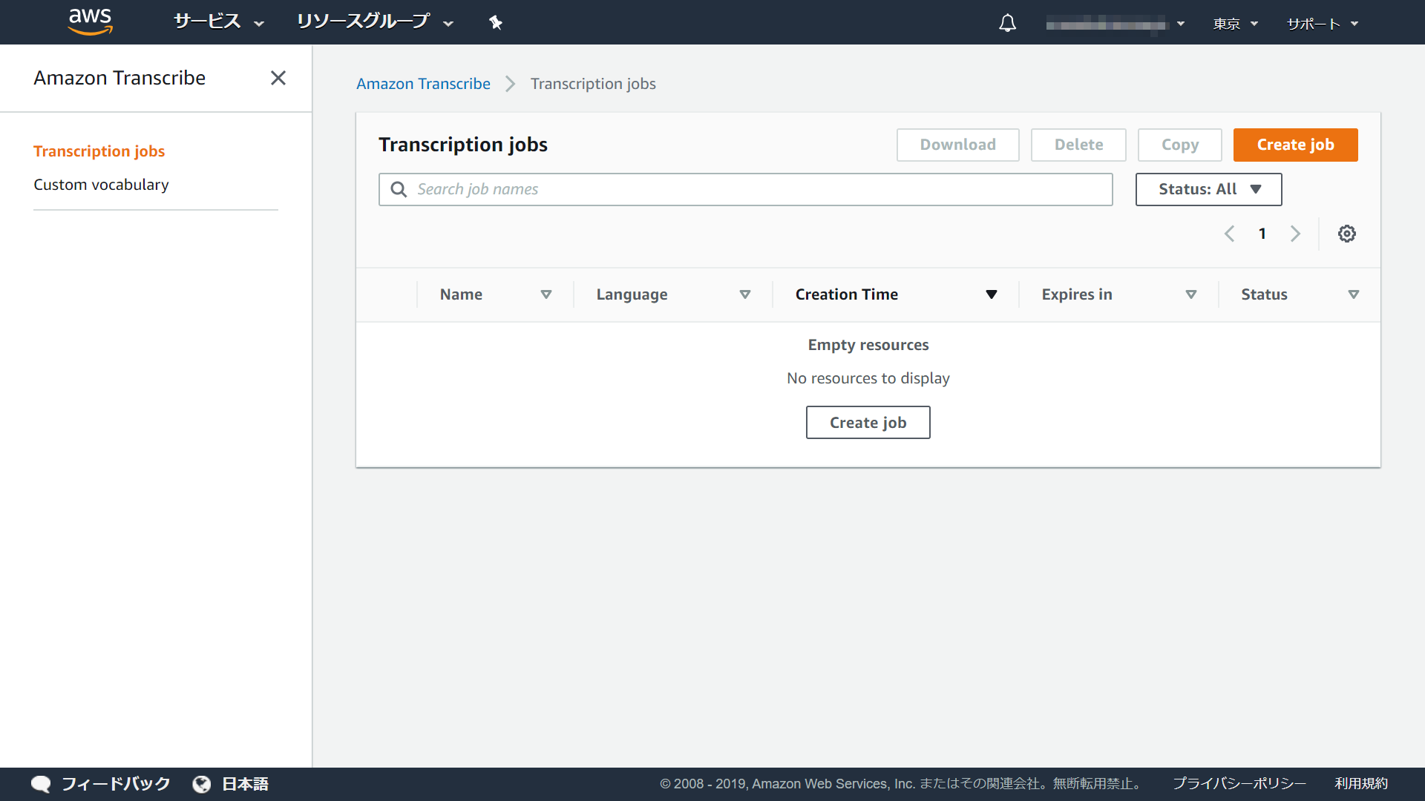Sort table by the Name column arrow
The height and width of the screenshot is (801, 1425).
click(x=546, y=294)
